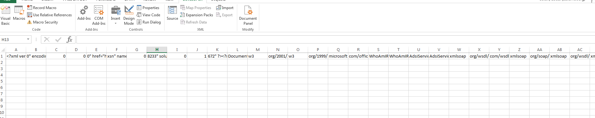Click the Insert Function fx button
This screenshot has height=118, width=595.
70,39
